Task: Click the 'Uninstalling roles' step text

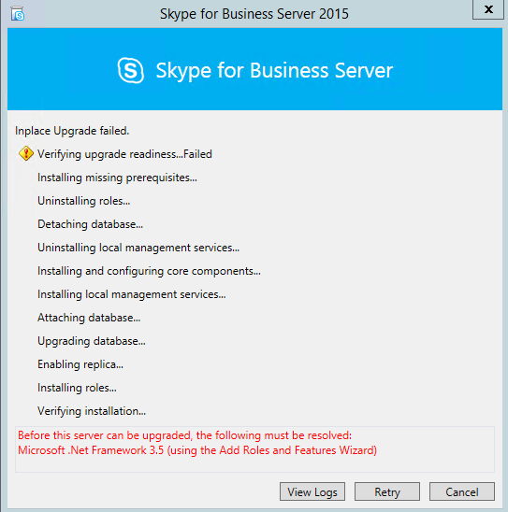Action: pos(83,201)
